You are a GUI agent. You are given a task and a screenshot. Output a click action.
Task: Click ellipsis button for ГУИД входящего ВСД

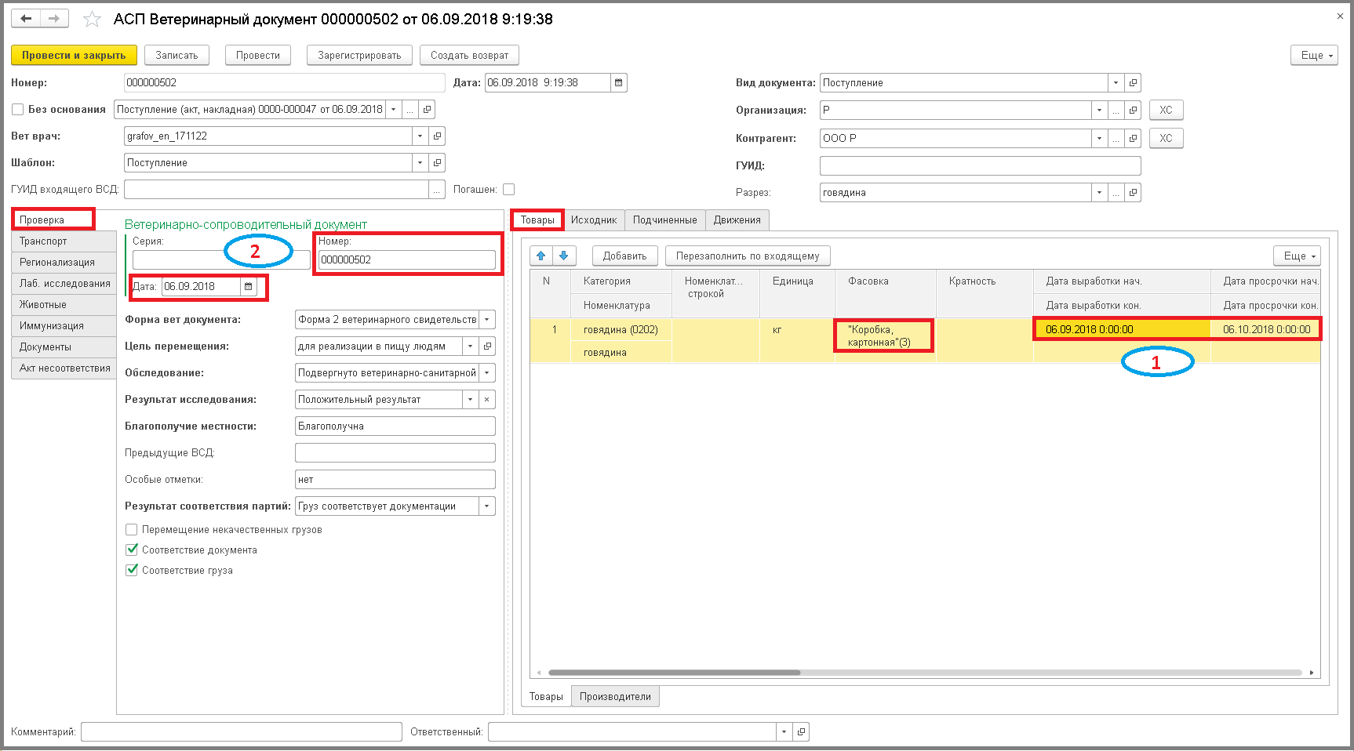pos(437,190)
